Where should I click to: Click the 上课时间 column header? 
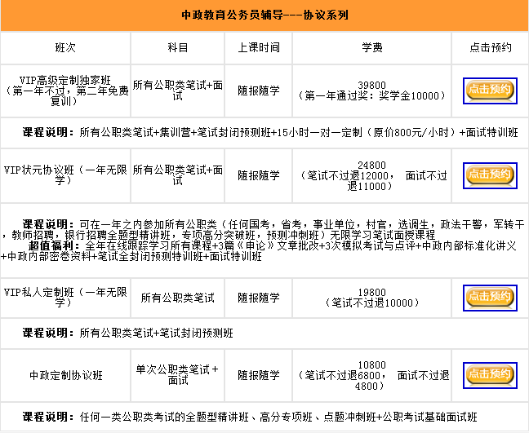click(x=259, y=47)
